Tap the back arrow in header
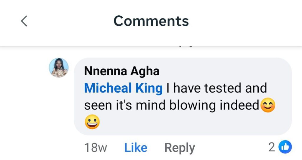 [x=24, y=21]
